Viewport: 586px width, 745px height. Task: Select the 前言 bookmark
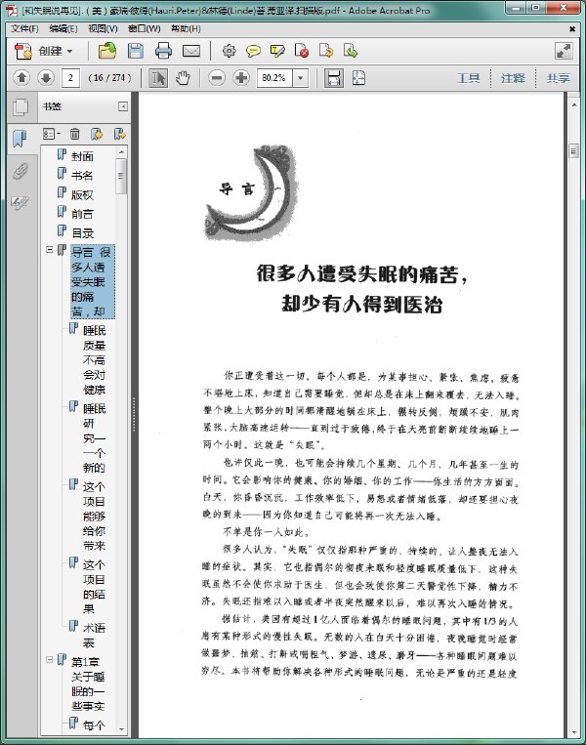click(x=82, y=214)
